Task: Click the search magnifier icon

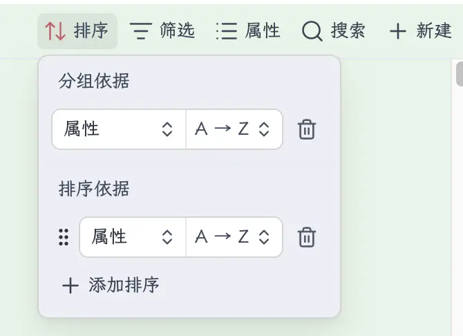Action: tap(312, 31)
